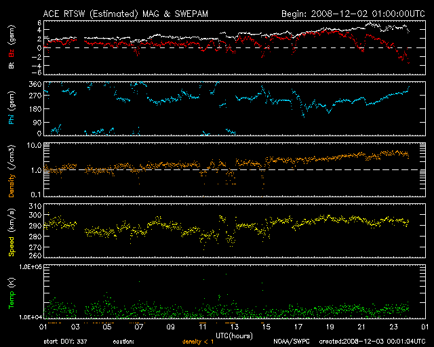This screenshot has height=347, width=434.
Task: Click the yellow 'Speed' axis label
Action: tap(12, 246)
